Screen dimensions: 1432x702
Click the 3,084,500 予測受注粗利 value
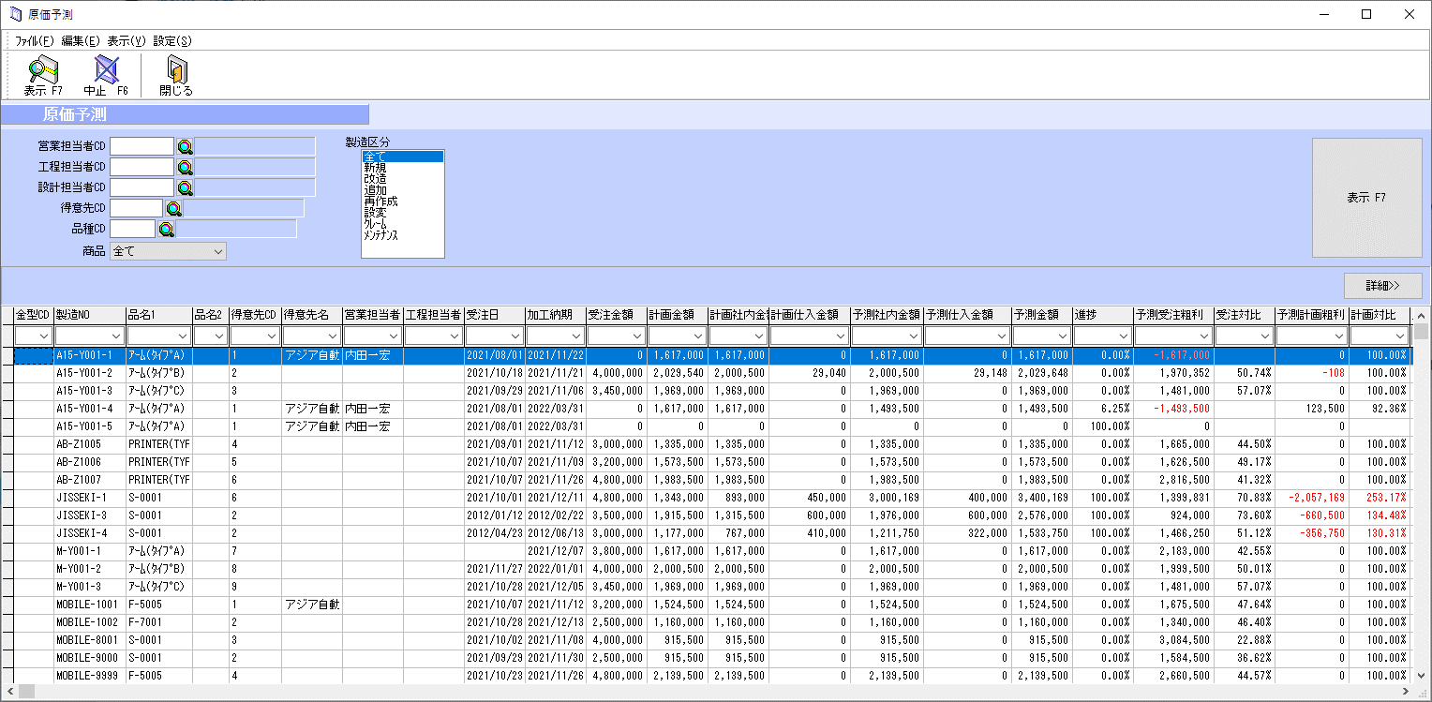[x=1184, y=640]
